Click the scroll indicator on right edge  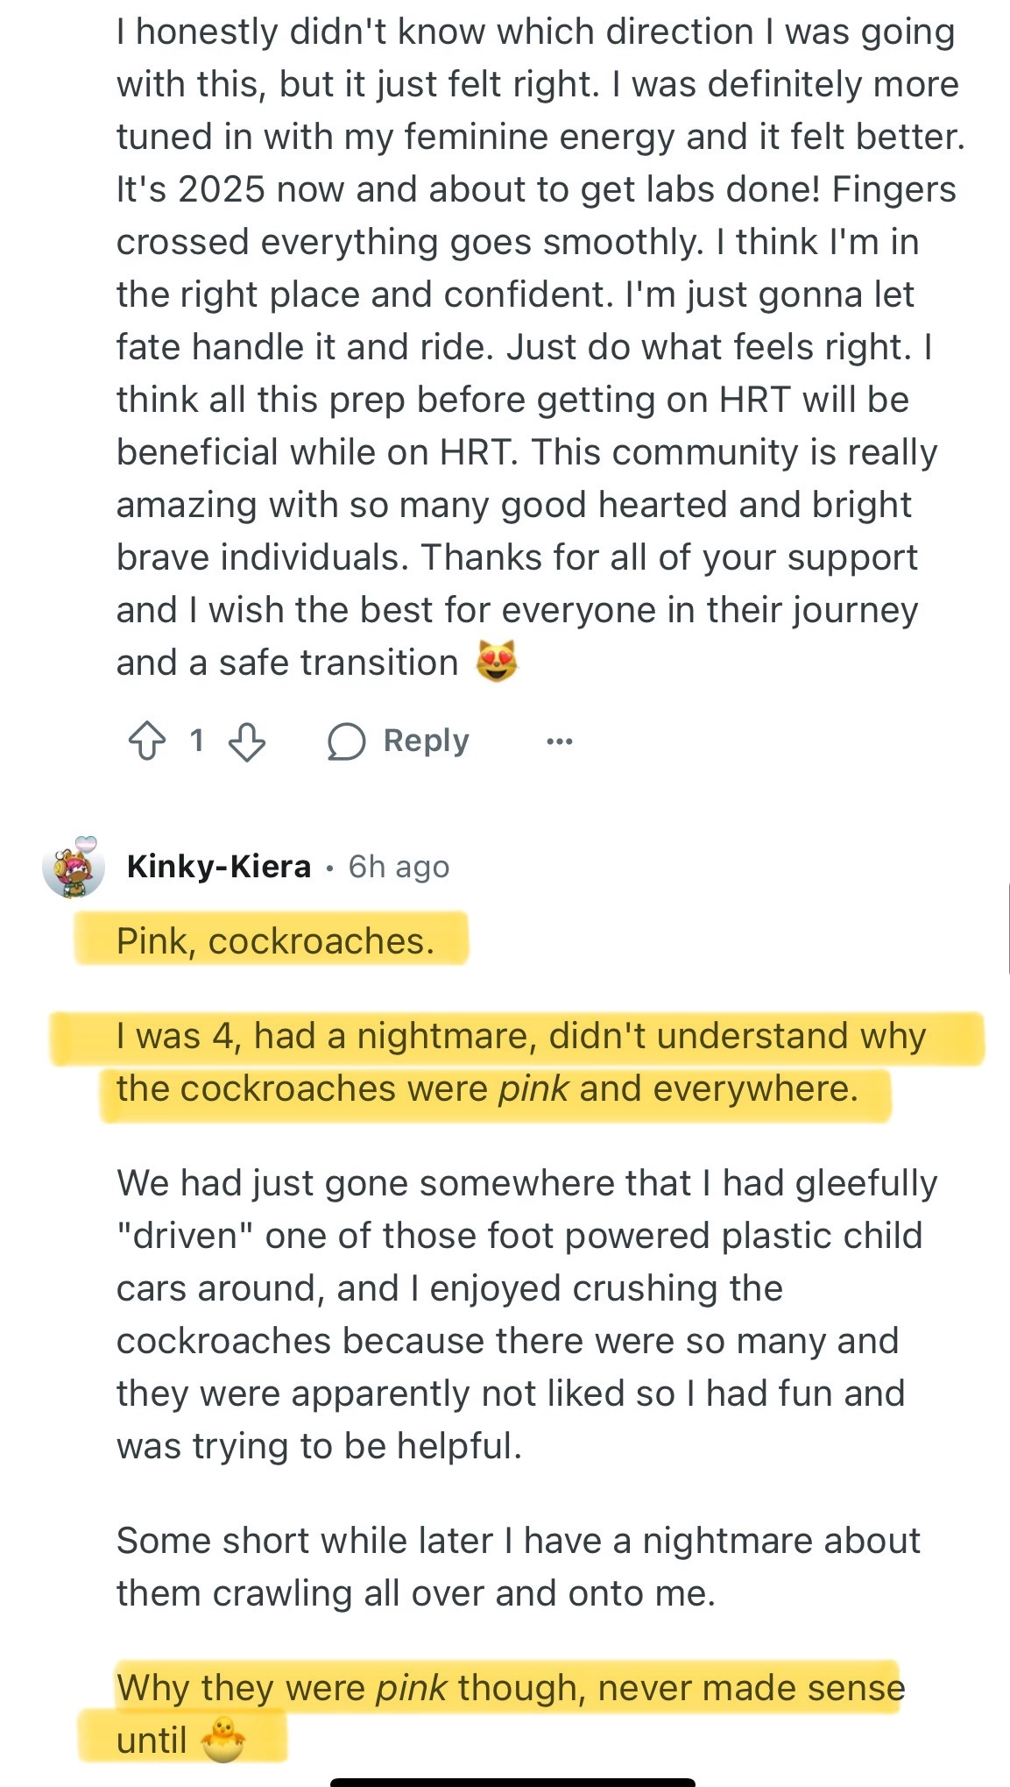(x=1008, y=929)
